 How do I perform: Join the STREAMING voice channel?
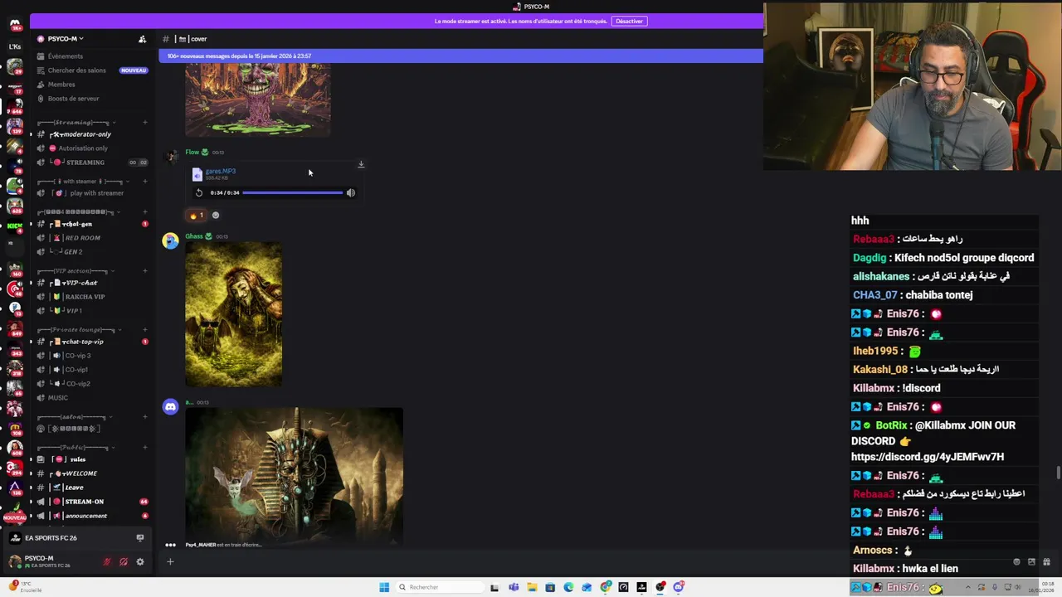85,163
